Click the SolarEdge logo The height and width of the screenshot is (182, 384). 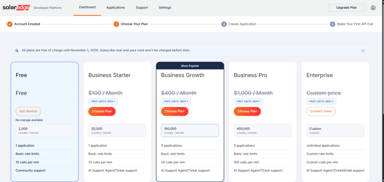(x=16, y=8)
